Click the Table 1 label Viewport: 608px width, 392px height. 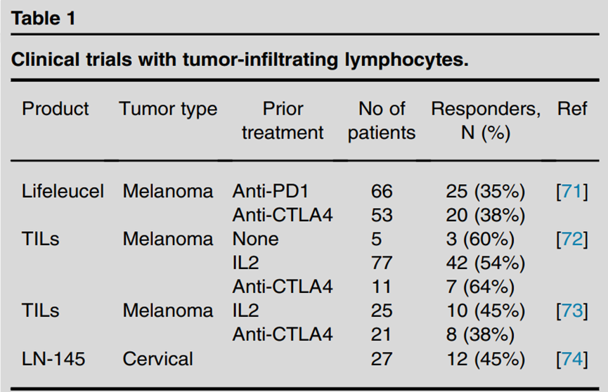pyautogui.click(x=44, y=19)
